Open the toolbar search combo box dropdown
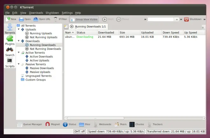This screenshot has width=210, height=138. 177,19
